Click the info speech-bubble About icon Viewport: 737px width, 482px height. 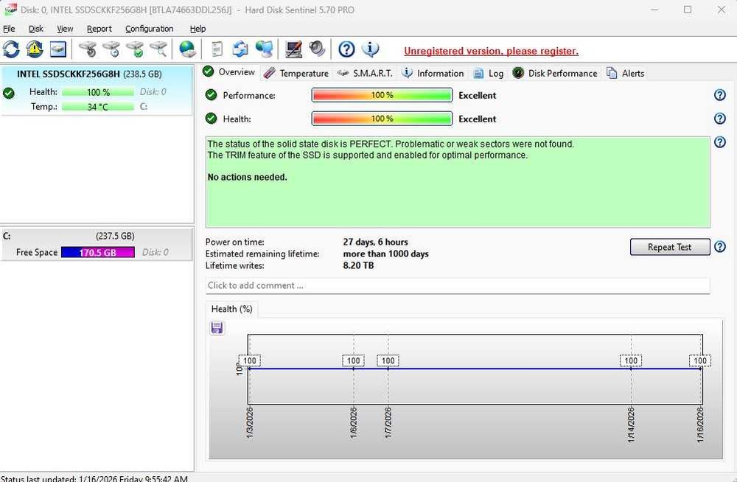point(371,49)
